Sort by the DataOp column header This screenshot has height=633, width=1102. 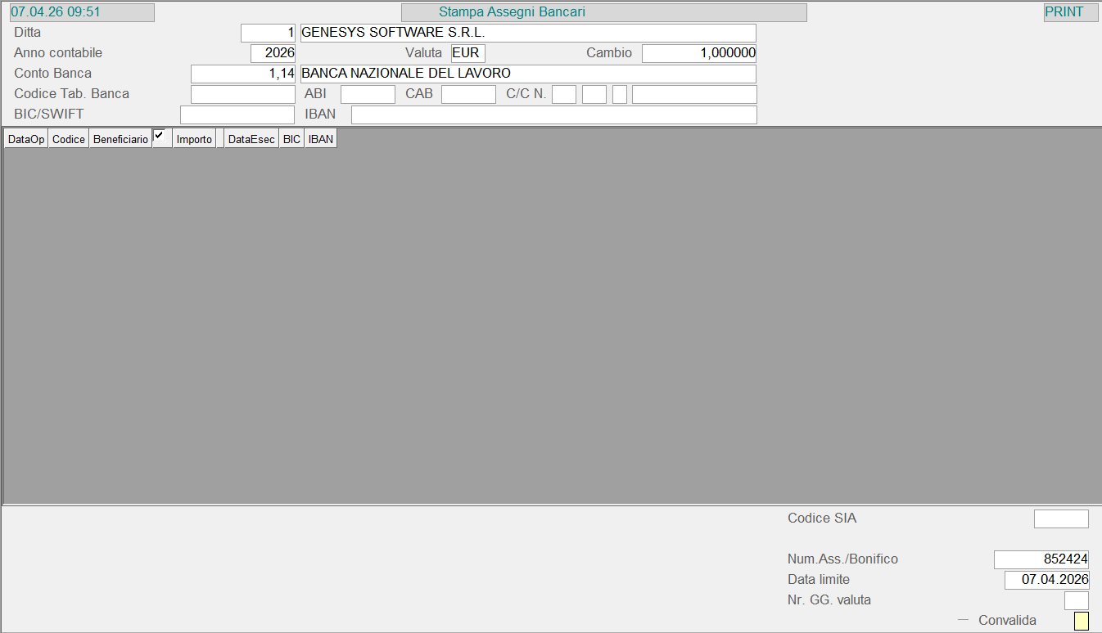(26, 139)
